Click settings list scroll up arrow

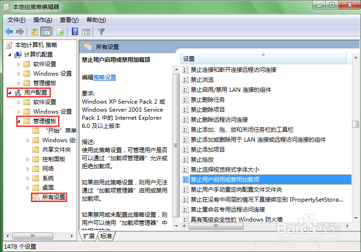(x=355, y=58)
